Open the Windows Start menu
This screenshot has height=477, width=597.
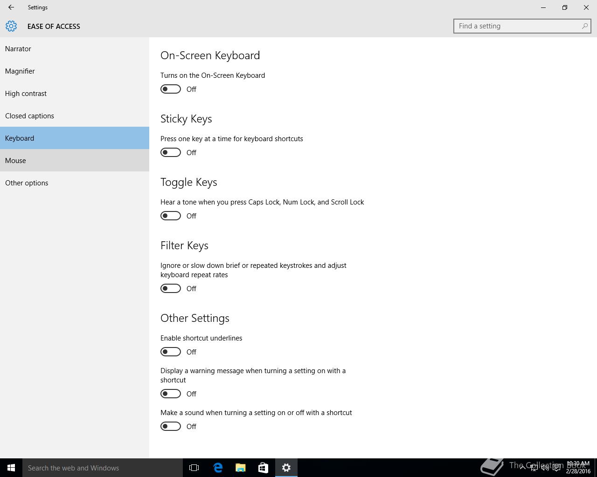tap(11, 468)
